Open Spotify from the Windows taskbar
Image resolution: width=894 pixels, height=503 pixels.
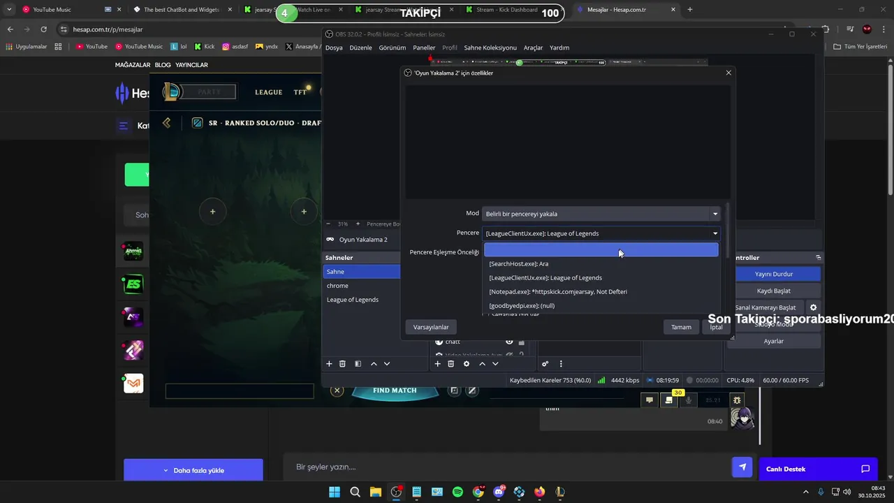pyautogui.click(x=457, y=492)
